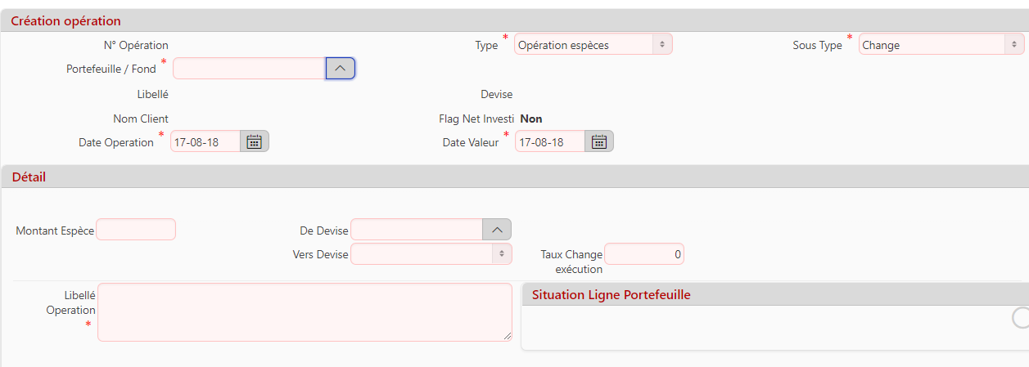The image size is (1029, 367).
Task: Open the Date Valeur calendar picker
Action: click(x=599, y=141)
